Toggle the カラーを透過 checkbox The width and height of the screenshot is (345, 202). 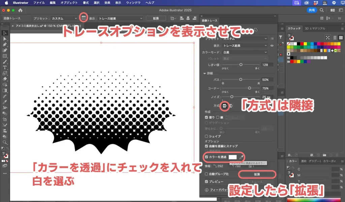pos(207,157)
